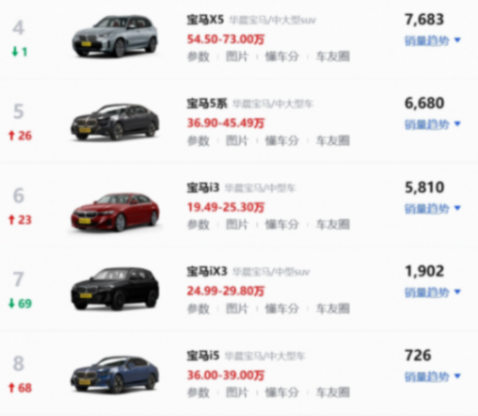Expand 销量趋势 dropdown for 宝马i5

433,376
